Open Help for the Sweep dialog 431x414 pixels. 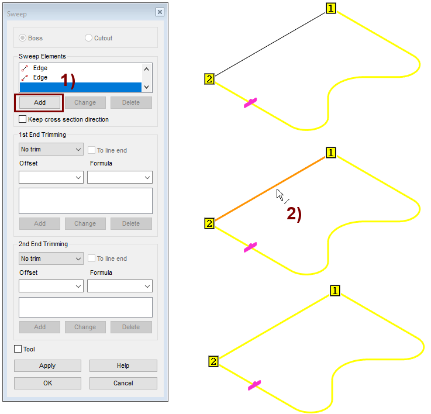click(123, 365)
